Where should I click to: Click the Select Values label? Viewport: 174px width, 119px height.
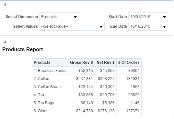coord(26,26)
